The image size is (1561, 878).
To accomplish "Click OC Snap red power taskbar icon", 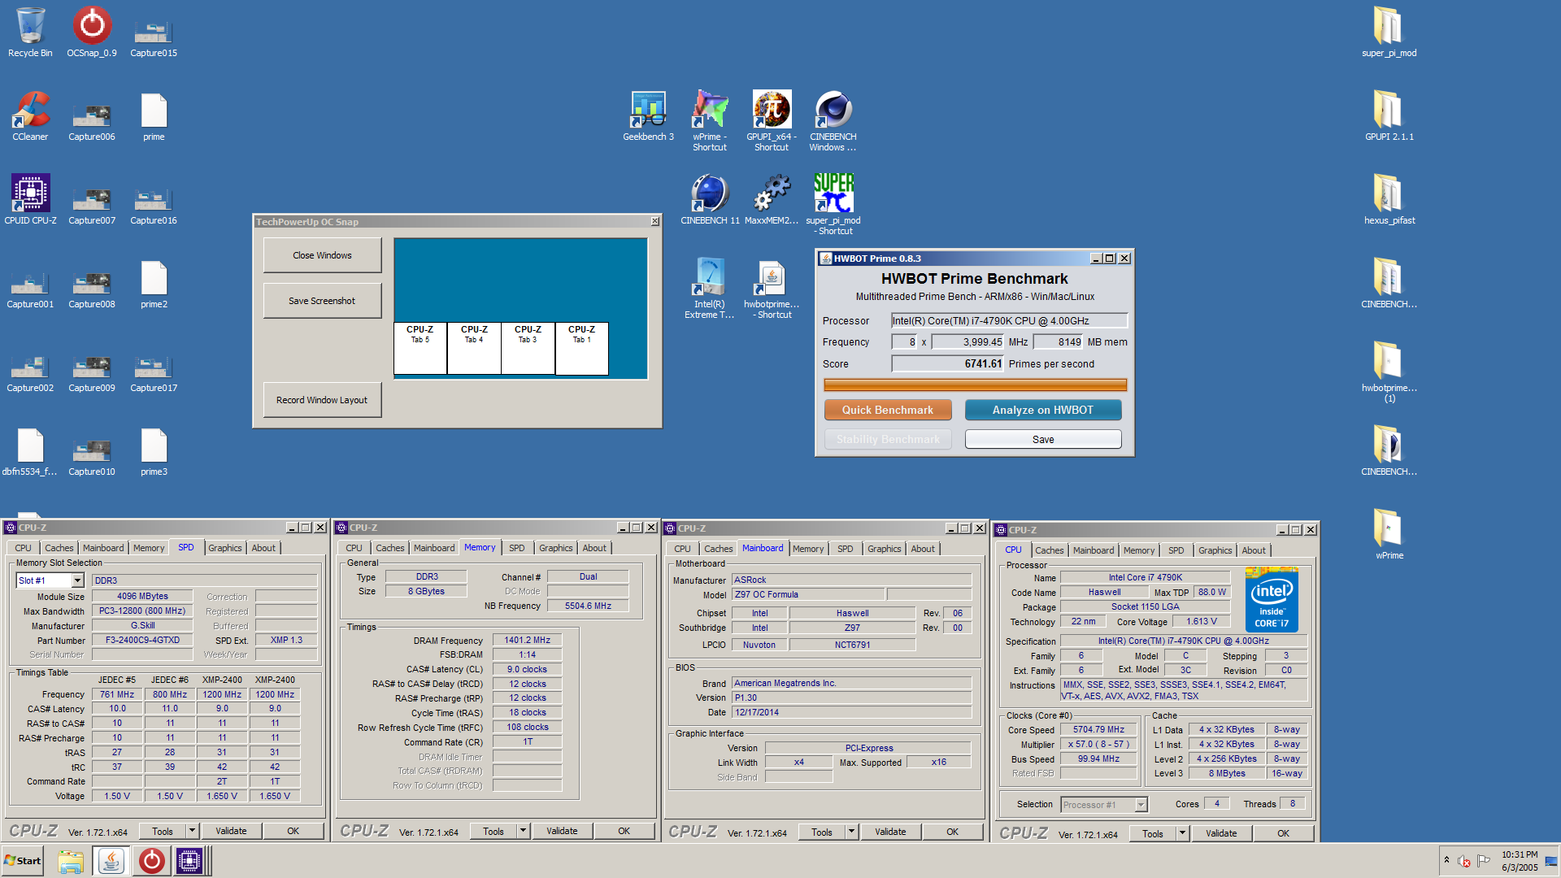I will tap(151, 861).
